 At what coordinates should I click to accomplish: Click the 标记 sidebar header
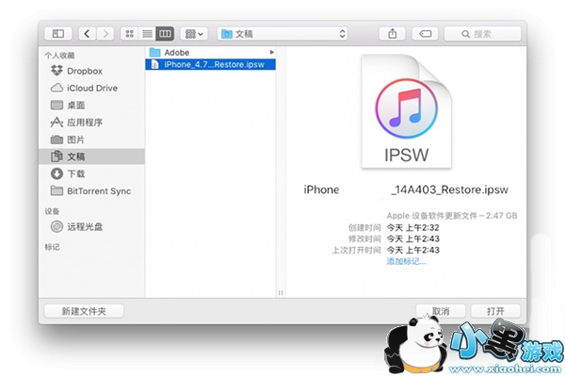[x=52, y=247]
